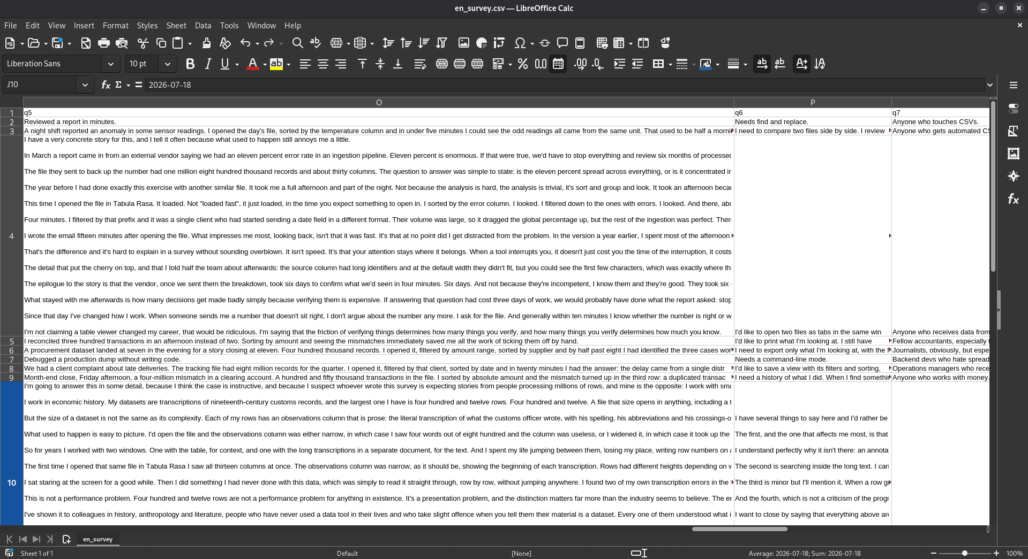Click the Export as PDF icon
This screenshot has height=559, width=1028.
point(86,43)
